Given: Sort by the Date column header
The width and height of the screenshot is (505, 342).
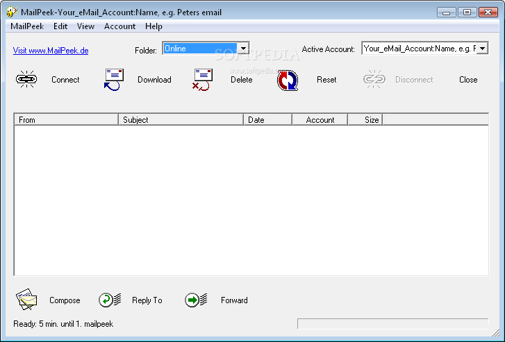Looking at the screenshot, I should pyautogui.click(x=267, y=120).
